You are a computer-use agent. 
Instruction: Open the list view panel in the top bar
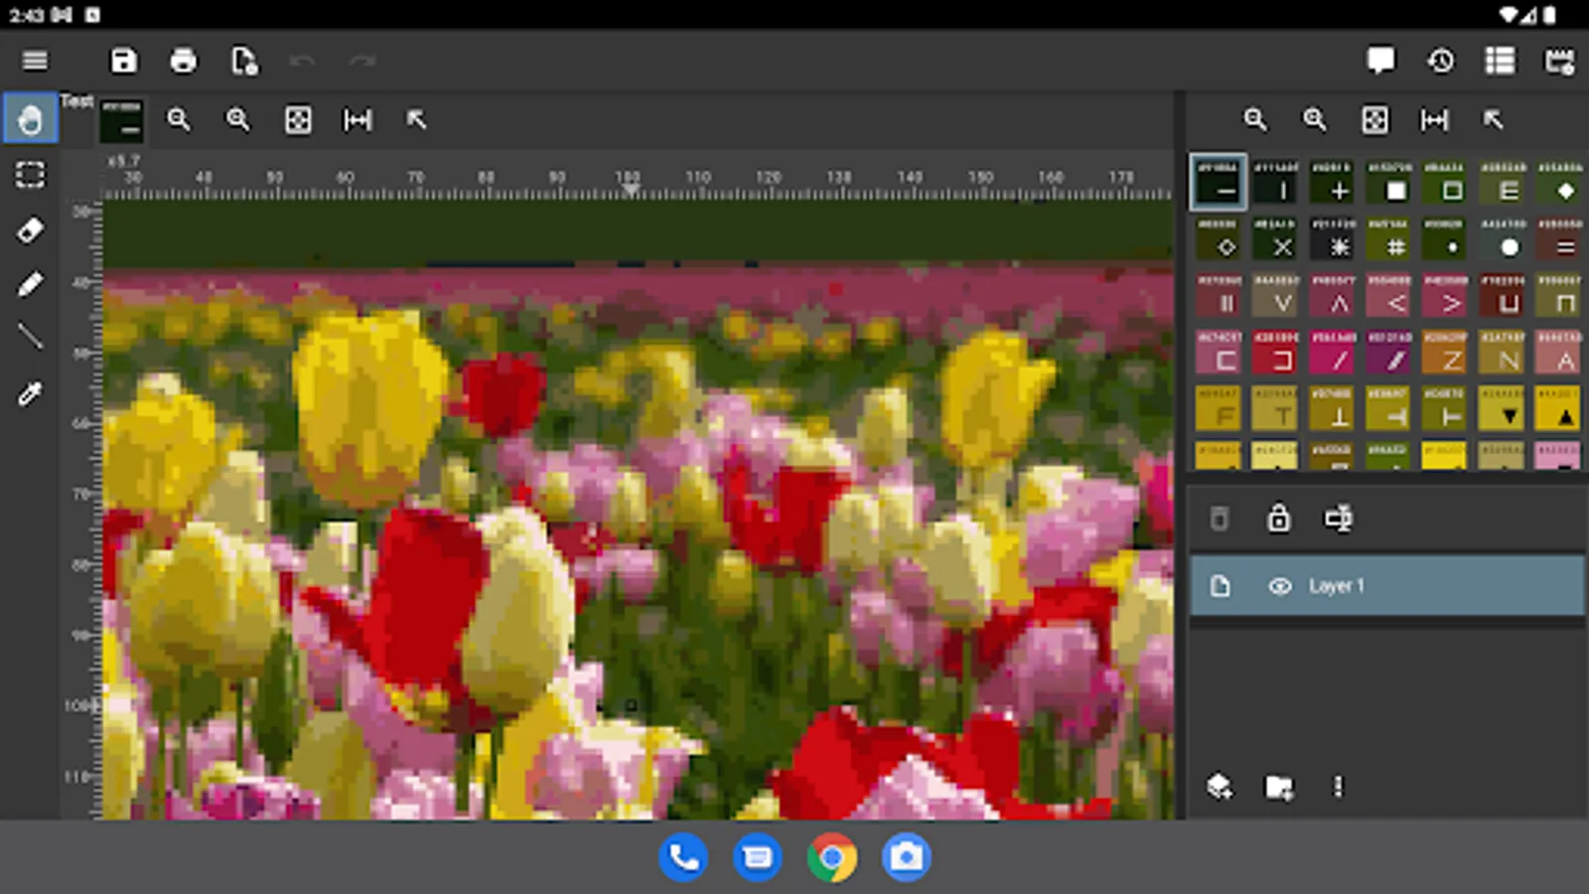tap(1500, 61)
